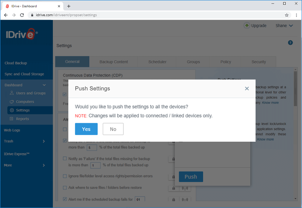Enable Ask where to save files checkbox
Image resolution: width=302 pixels, height=208 pixels.
tap(65, 188)
